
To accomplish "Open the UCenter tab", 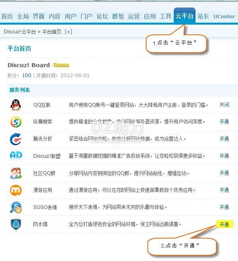I will point(224,16).
